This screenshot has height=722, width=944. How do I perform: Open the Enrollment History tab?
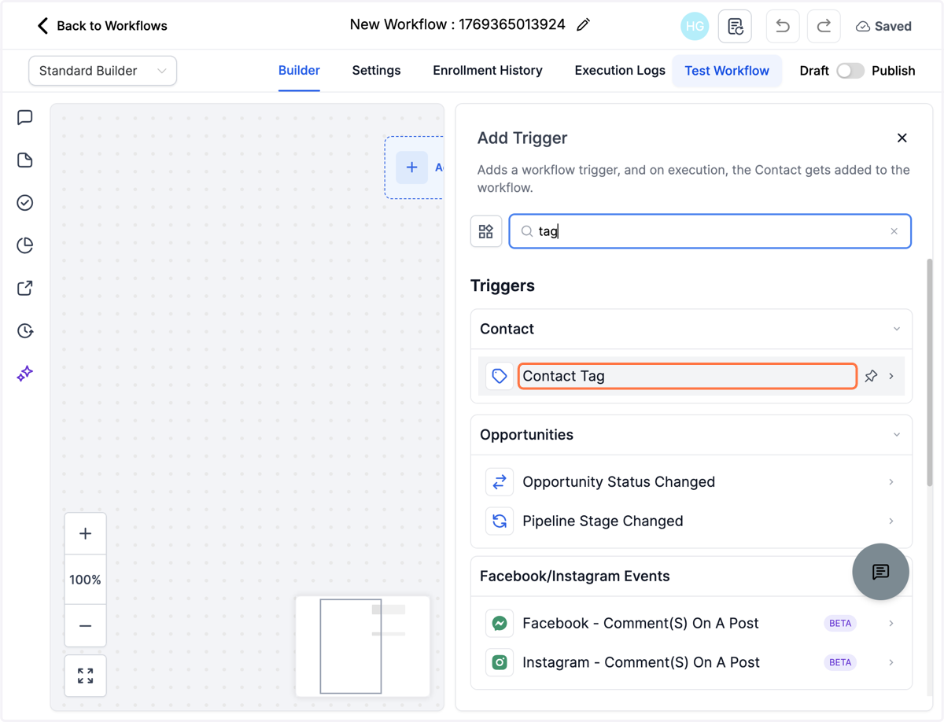[x=488, y=71]
